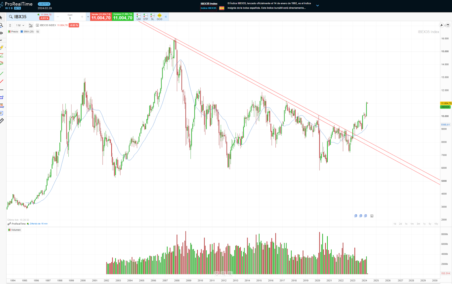Open info marker icon on chart
This screenshot has width=452, height=284.
tap(372, 216)
